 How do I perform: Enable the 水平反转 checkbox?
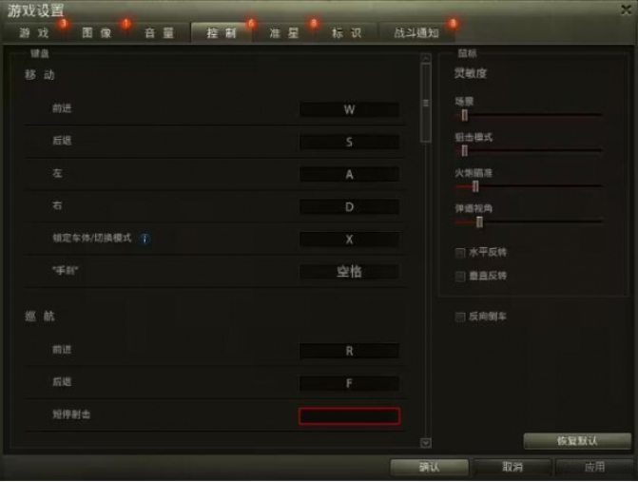pos(460,253)
